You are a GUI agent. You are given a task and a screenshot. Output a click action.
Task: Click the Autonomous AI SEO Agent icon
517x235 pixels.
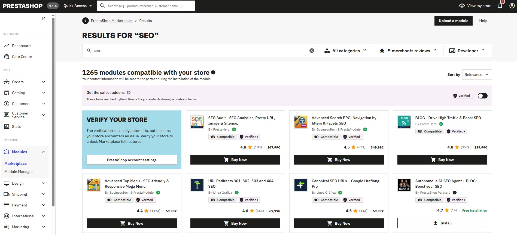[x=404, y=185]
